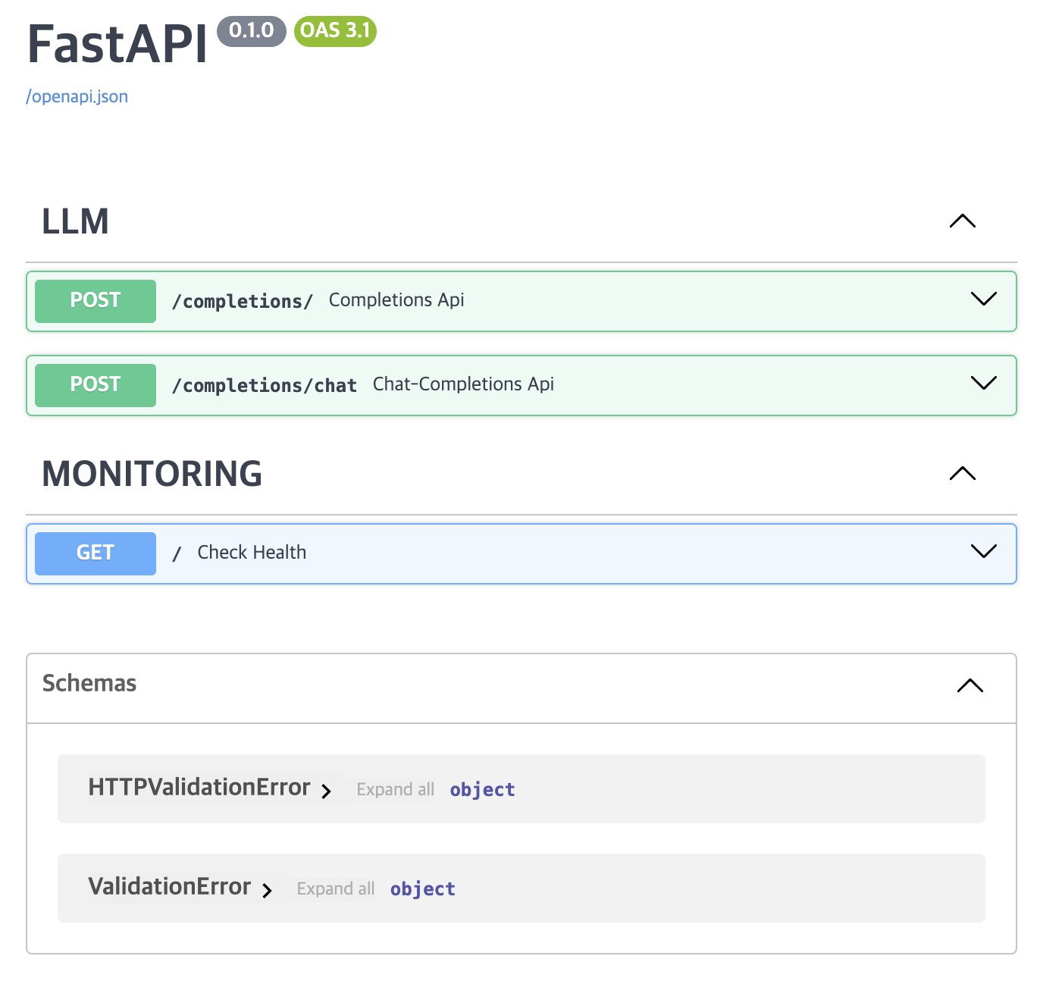
Task: Click the ValidationError schema name
Action: point(170,887)
